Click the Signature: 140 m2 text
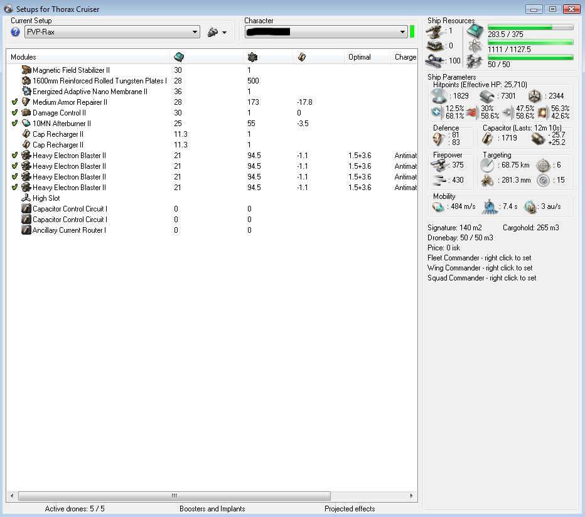This screenshot has height=517, width=585. point(454,228)
